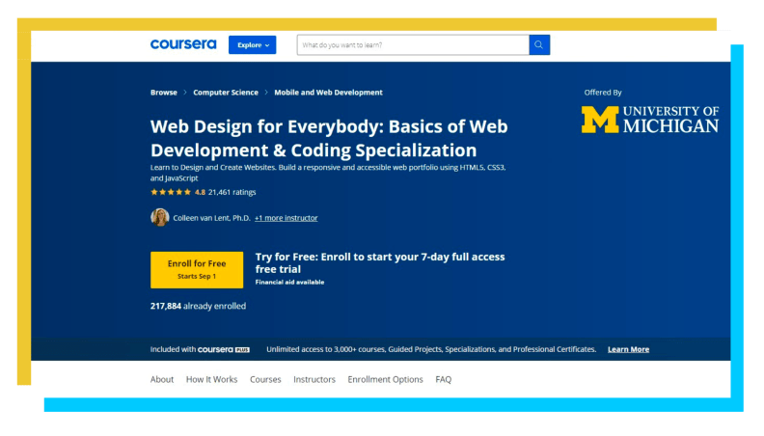Open the Explore dropdown menu
The width and height of the screenshot is (764, 436).
pos(253,44)
